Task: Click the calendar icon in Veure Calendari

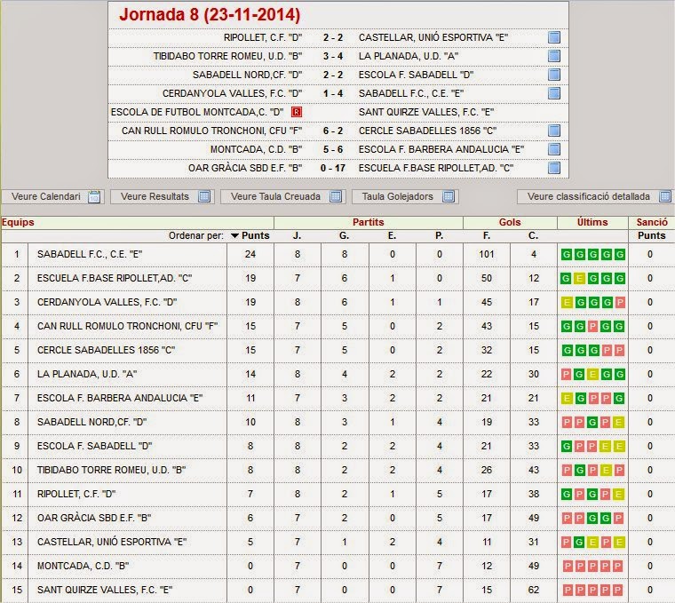Action: coord(94,196)
